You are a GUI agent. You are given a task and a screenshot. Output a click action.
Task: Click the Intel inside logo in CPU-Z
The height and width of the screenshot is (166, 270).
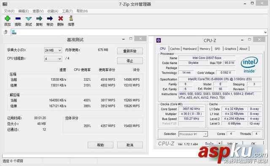[x=249, y=65]
